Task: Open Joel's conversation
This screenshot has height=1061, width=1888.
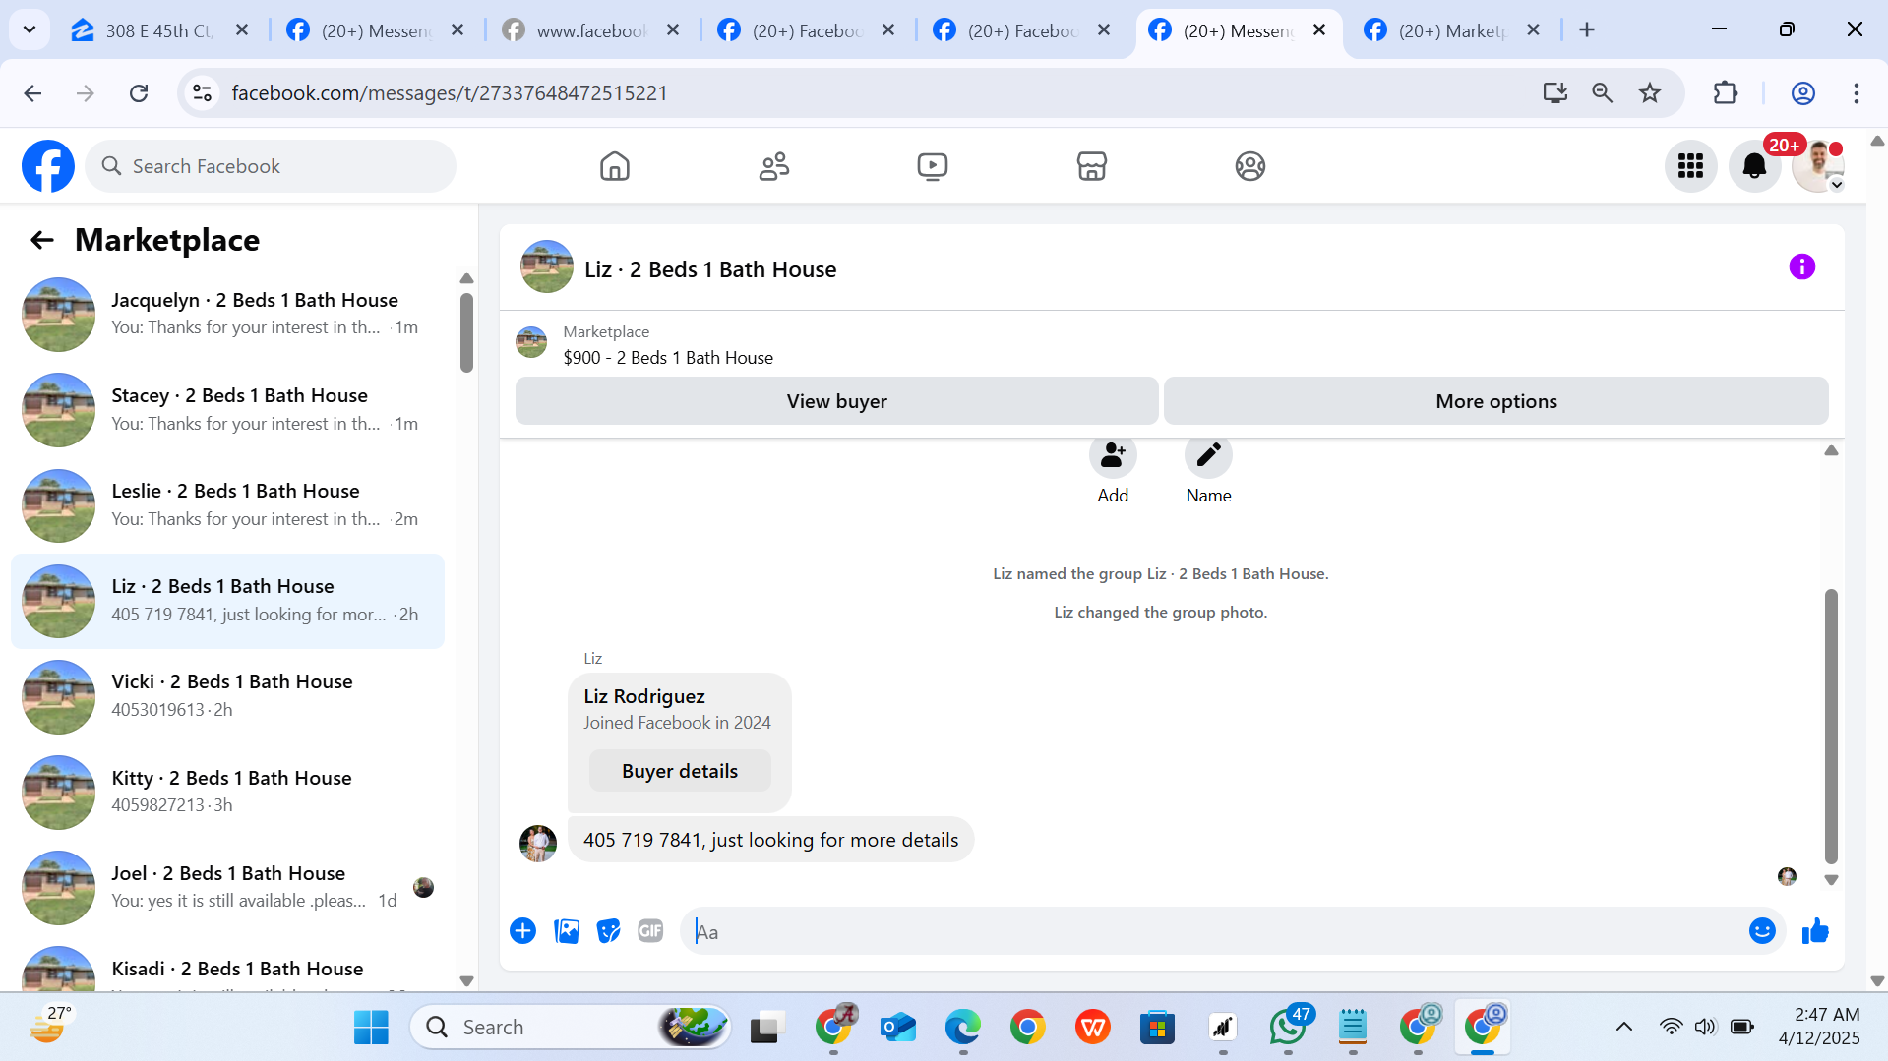Action: coord(228,887)
